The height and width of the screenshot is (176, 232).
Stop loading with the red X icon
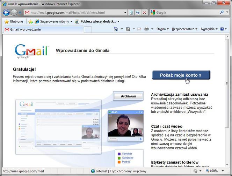point(144,13)
